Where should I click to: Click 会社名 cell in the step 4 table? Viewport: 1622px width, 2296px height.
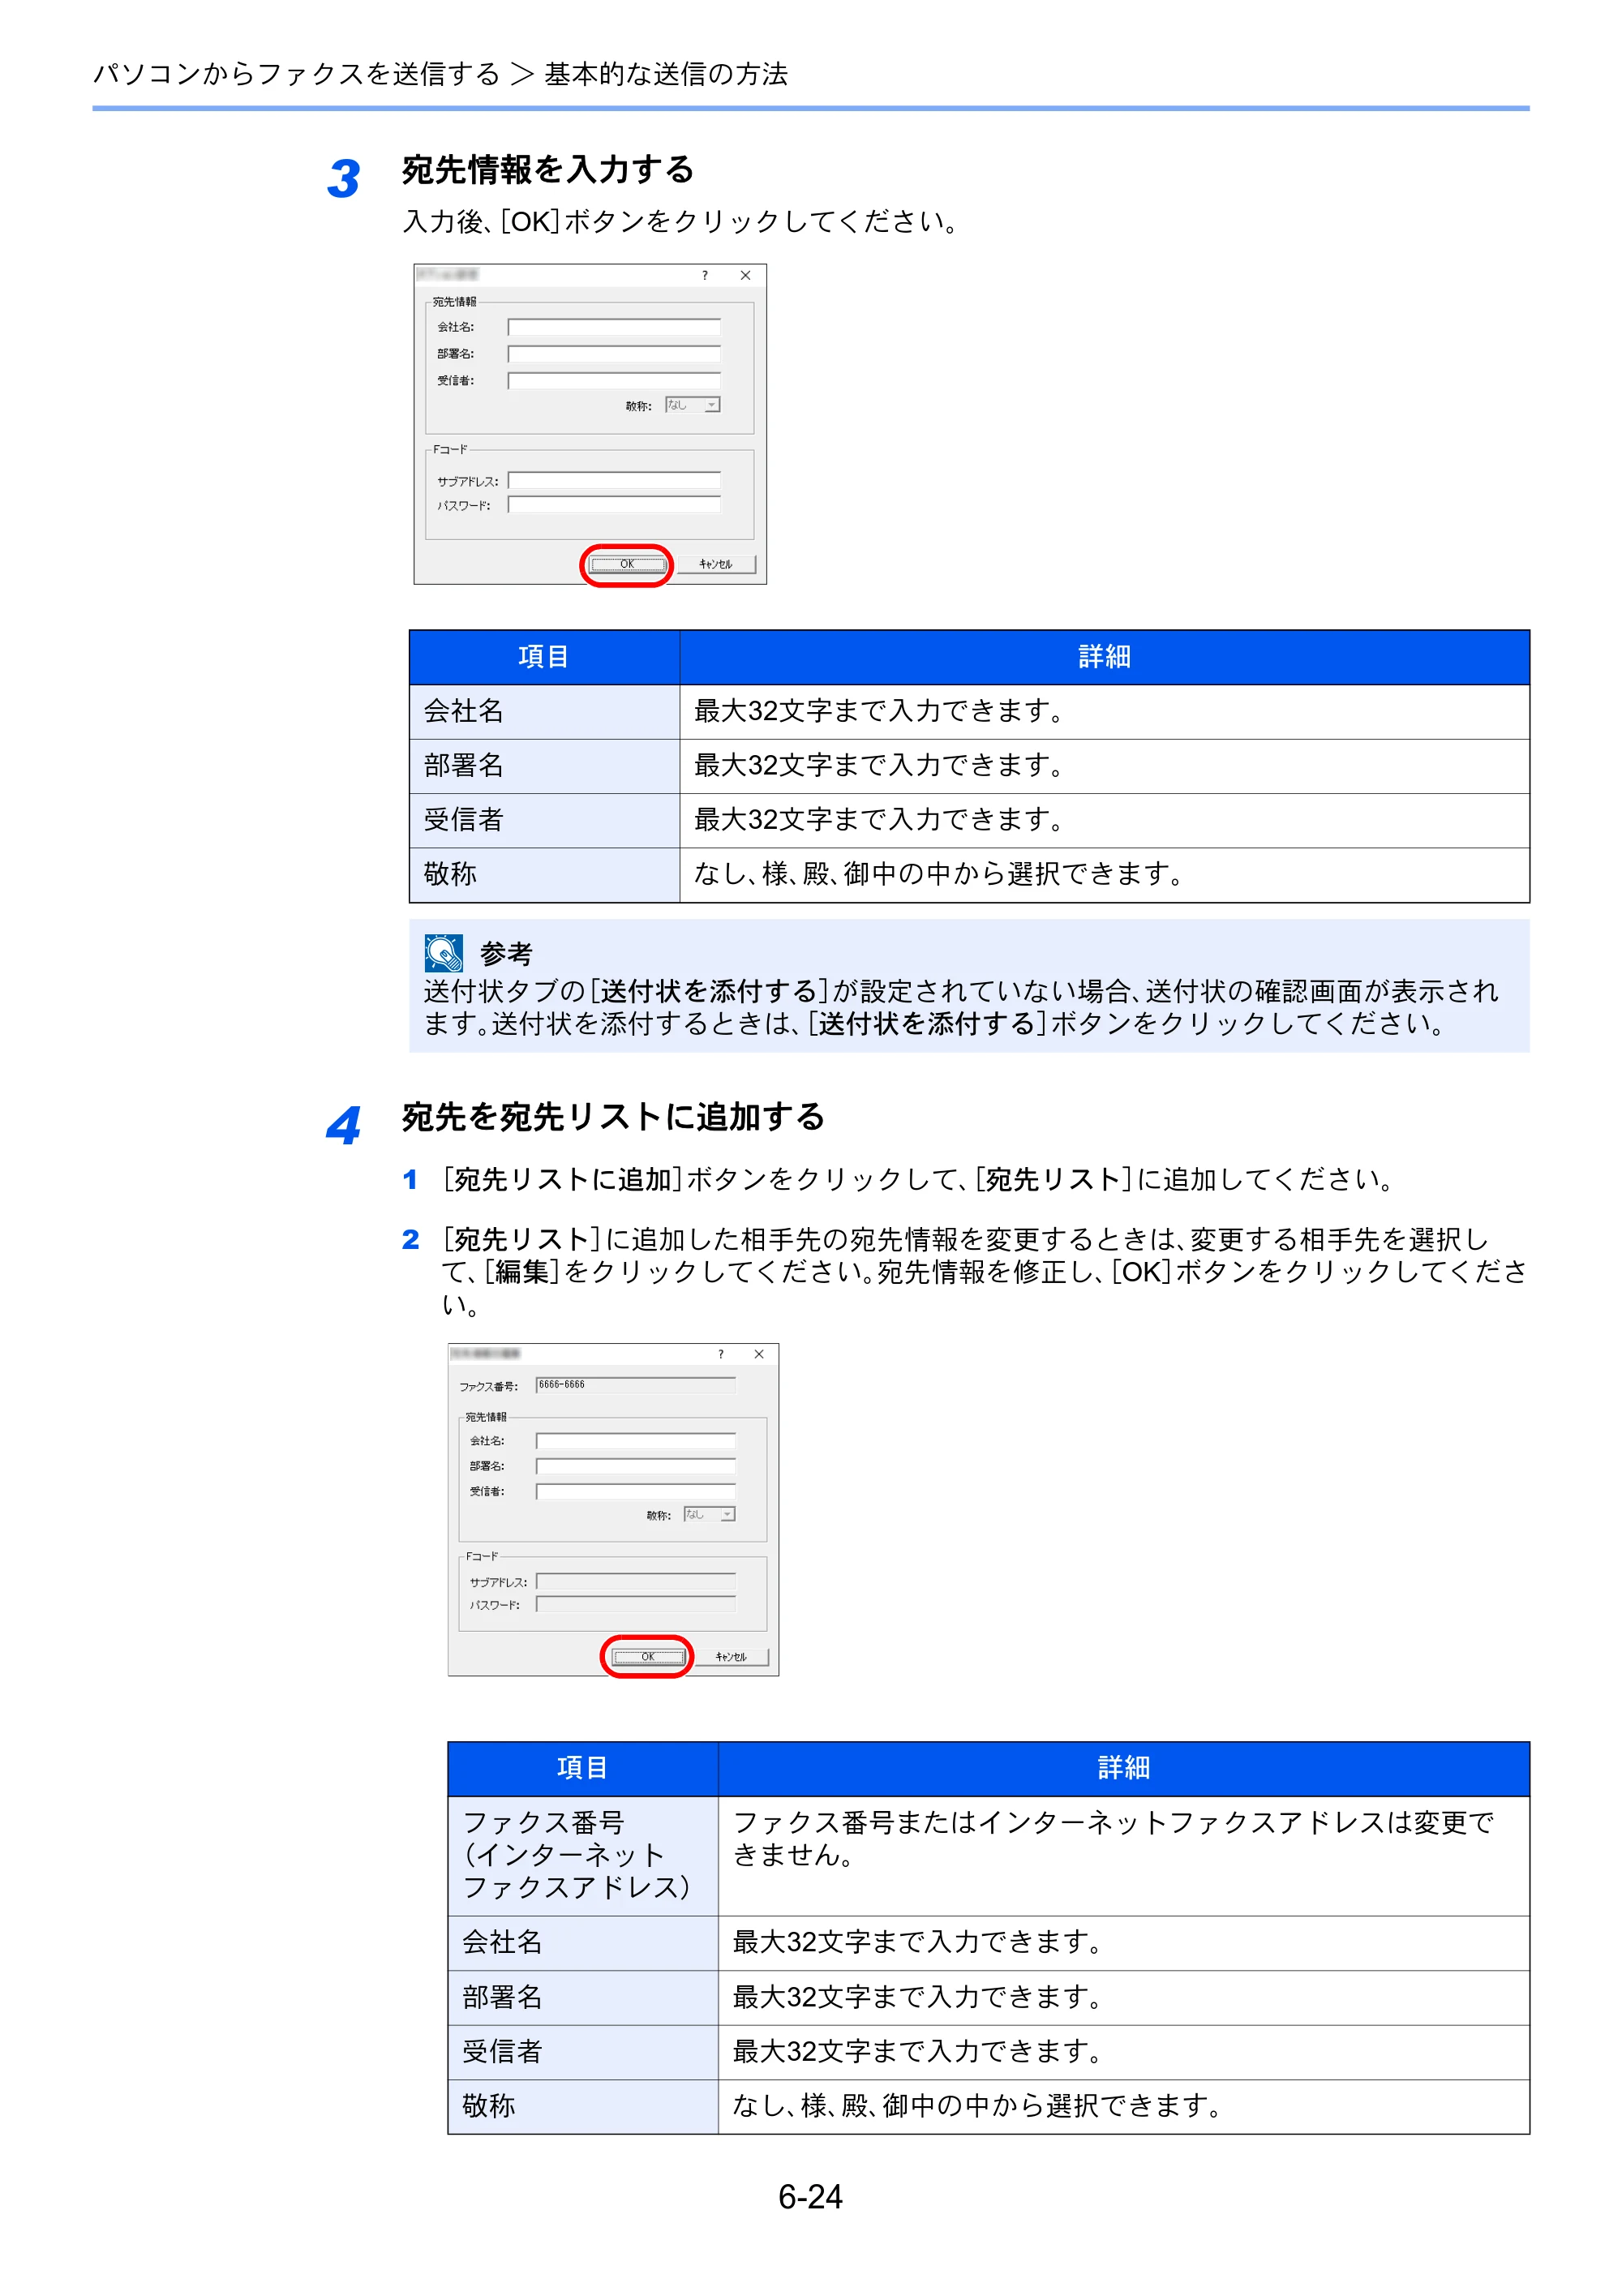[583, 1943]
